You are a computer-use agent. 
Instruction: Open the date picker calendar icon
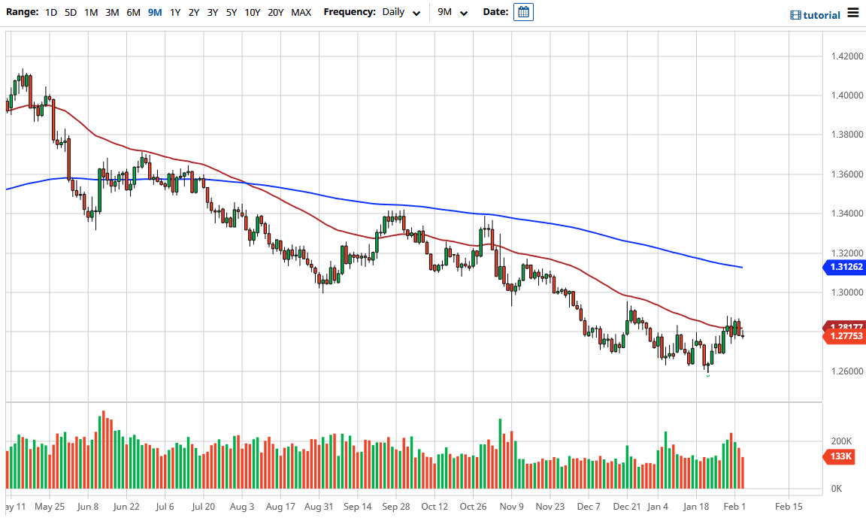pyautogui.click(x=523, y=11)
